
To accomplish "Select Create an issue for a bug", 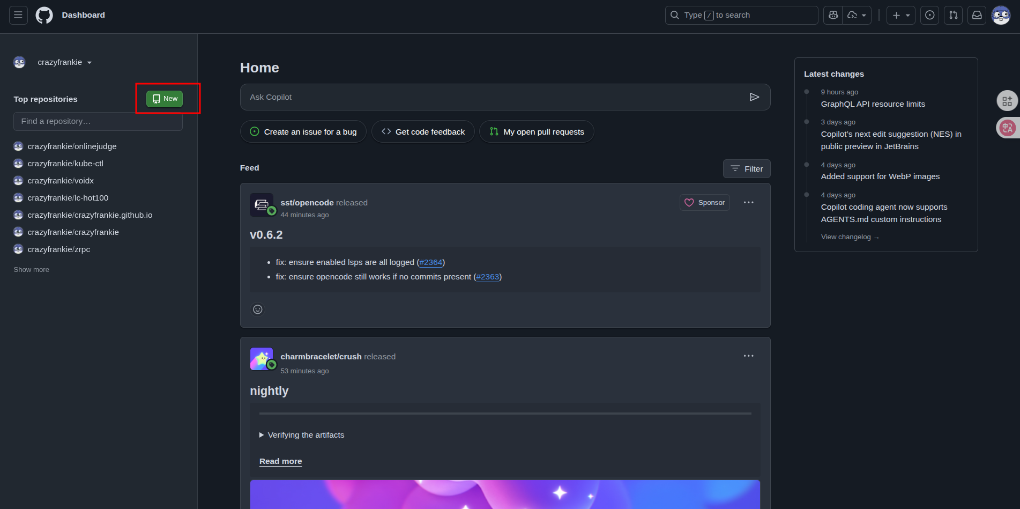I will click(303, 132).
